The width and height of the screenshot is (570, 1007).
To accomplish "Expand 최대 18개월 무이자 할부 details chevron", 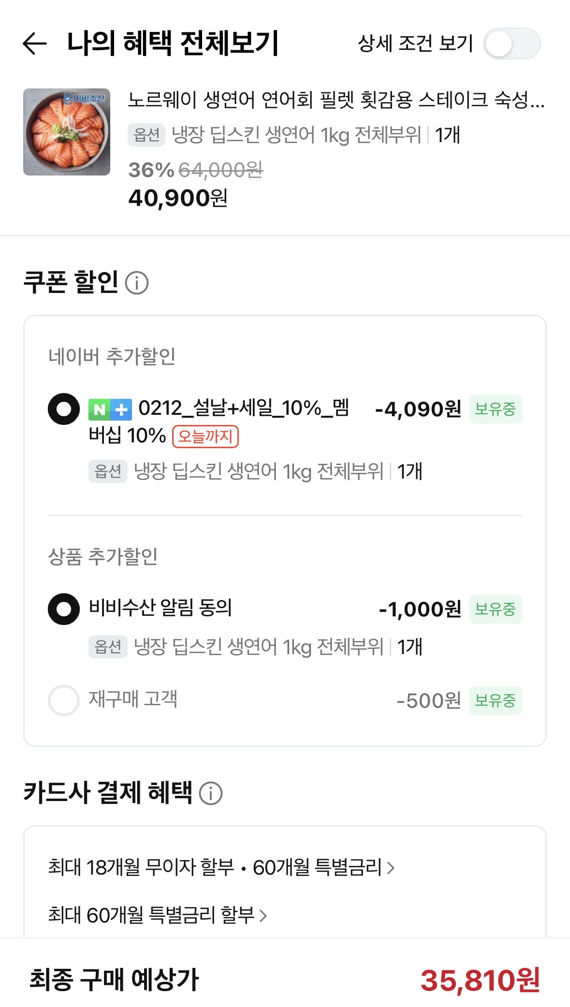I will pos(391,868).
